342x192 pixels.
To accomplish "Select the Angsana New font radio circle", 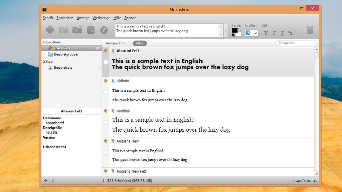I will pos(106,152).
